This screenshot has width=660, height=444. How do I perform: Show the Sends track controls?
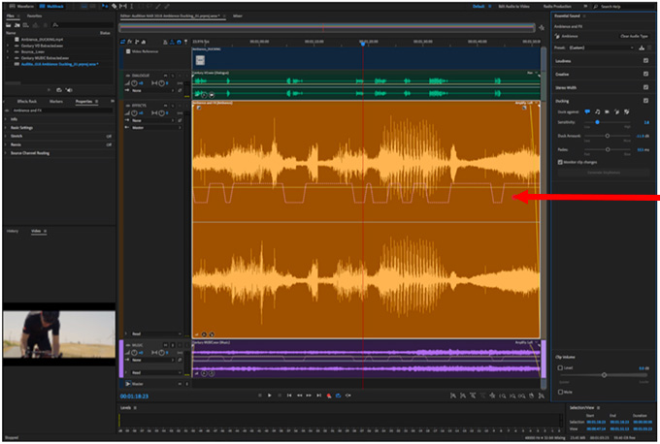137,42
